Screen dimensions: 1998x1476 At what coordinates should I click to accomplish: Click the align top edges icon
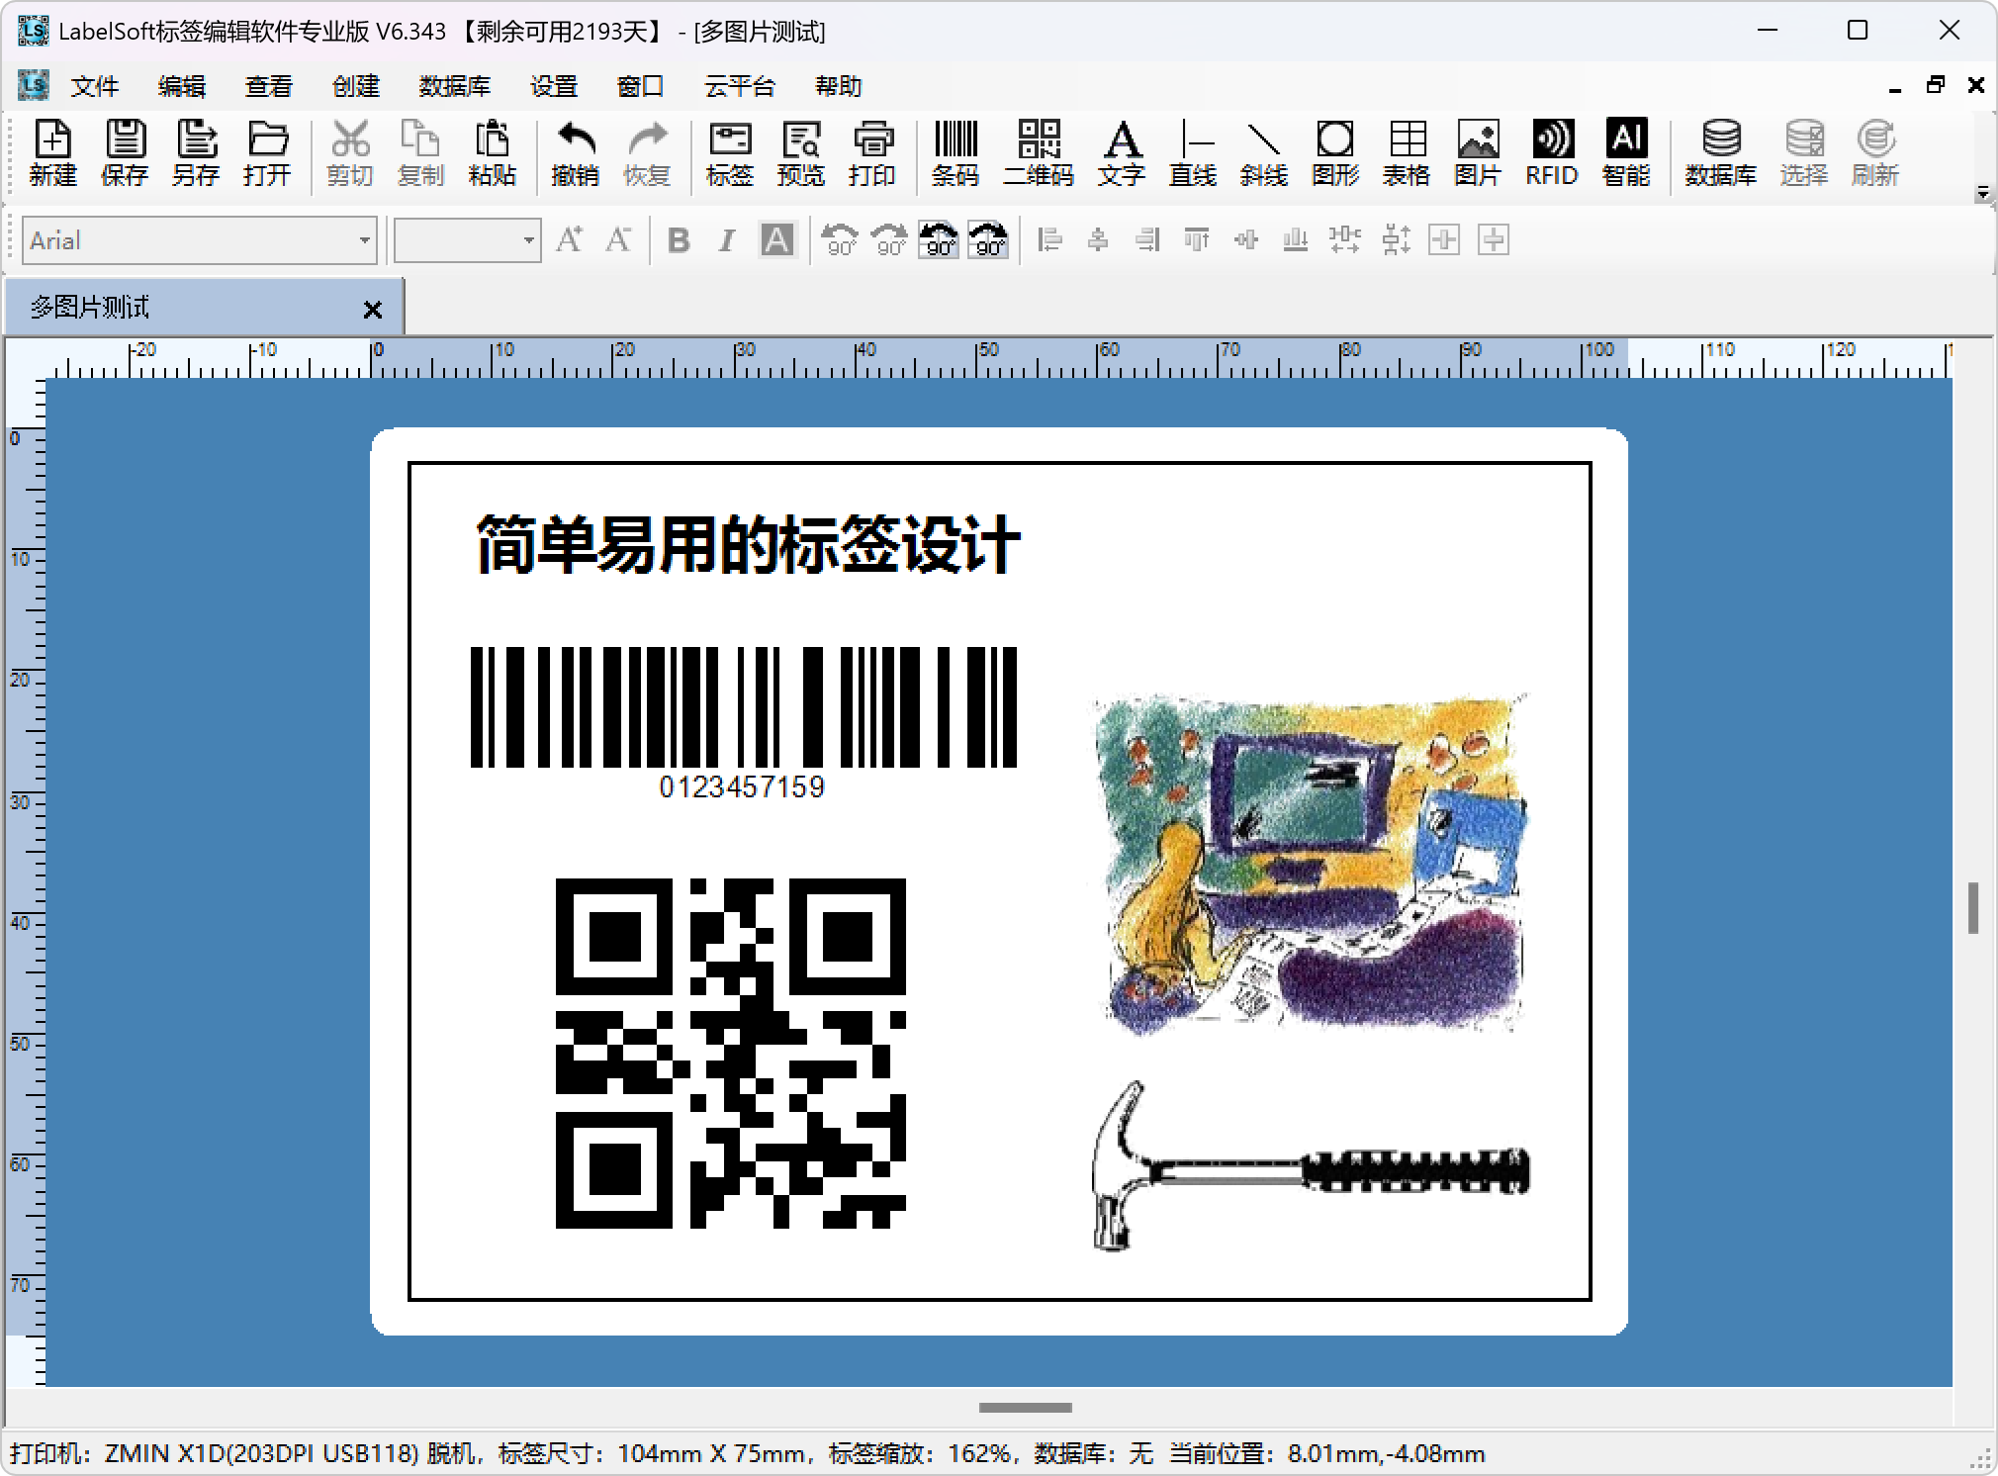point(1197,239)
